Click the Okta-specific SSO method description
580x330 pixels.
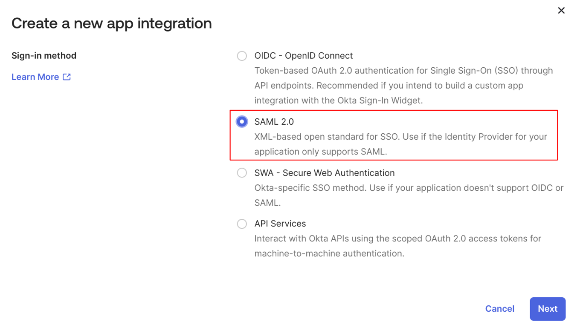pos(409,188)
